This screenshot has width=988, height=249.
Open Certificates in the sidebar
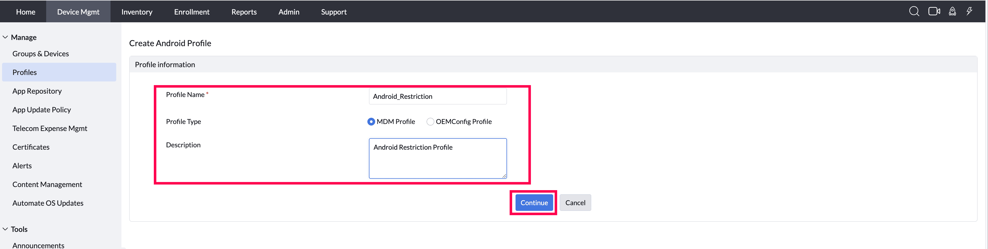(31, 147)
